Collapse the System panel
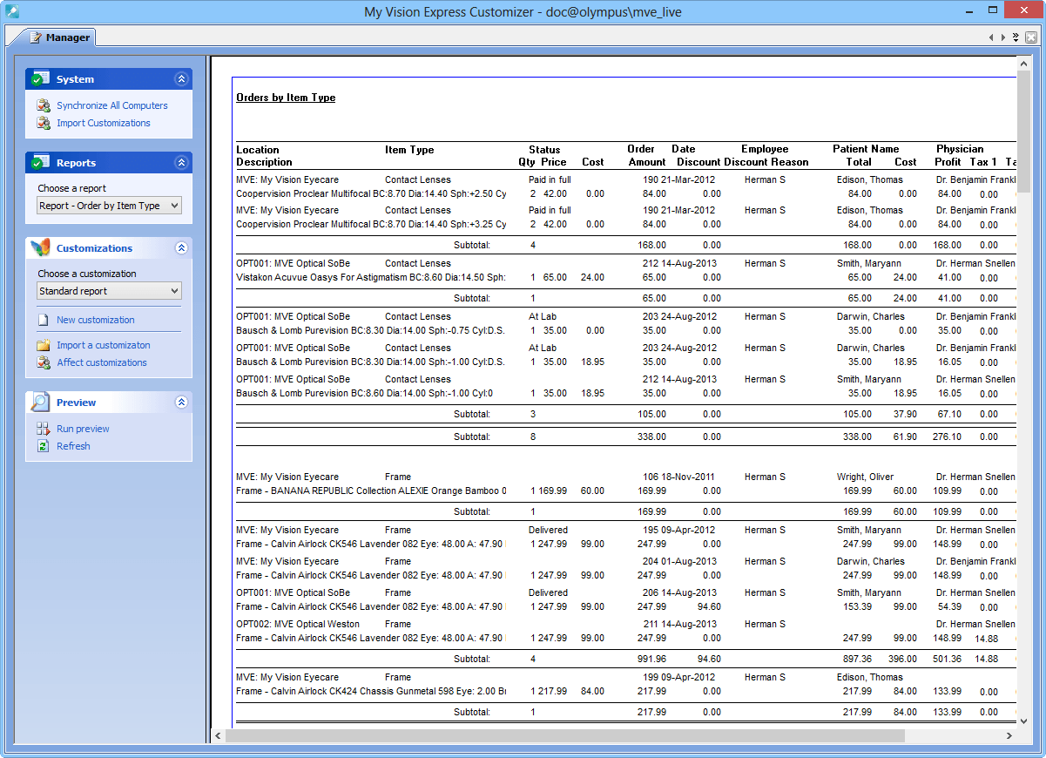Viewport: 1046px width, 758px height. click(181, 78)
